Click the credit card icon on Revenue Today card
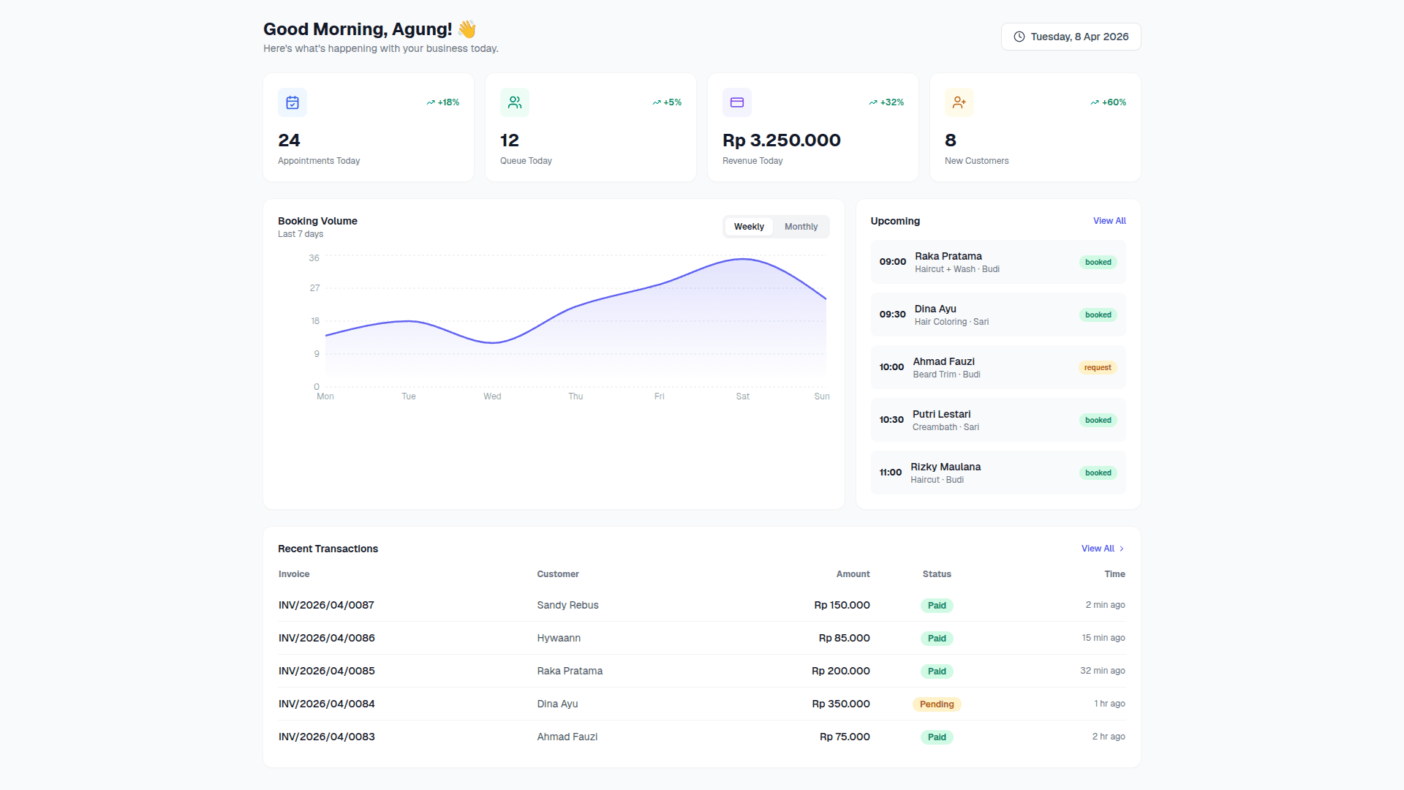The image size is (1404, 790). 736,102
